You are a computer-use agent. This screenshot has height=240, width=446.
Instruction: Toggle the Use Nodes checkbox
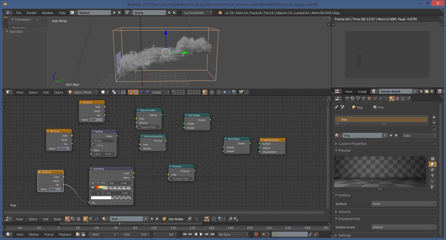(164, 219)
